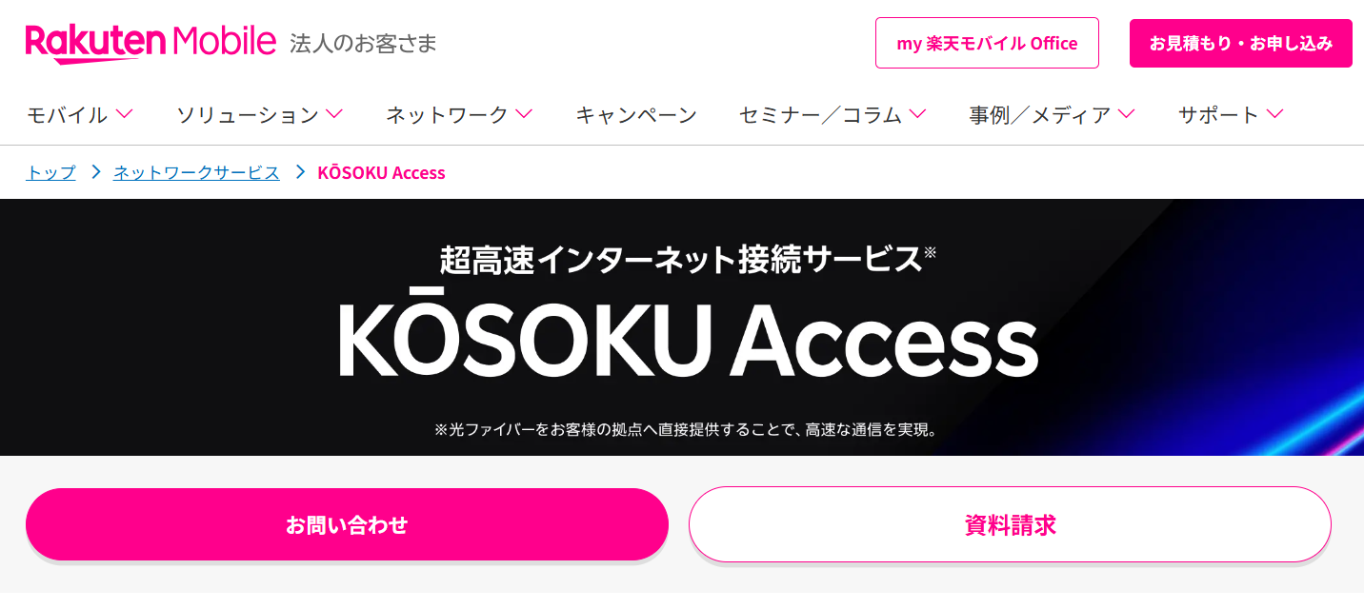Viewport: 1364px width, 609px height.
Task: Click the お問い合わせ pink button
Action: click(347, 524)
